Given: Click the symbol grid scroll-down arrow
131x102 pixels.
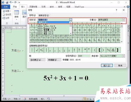Looking at the screenshot, I should pos(122,42).
